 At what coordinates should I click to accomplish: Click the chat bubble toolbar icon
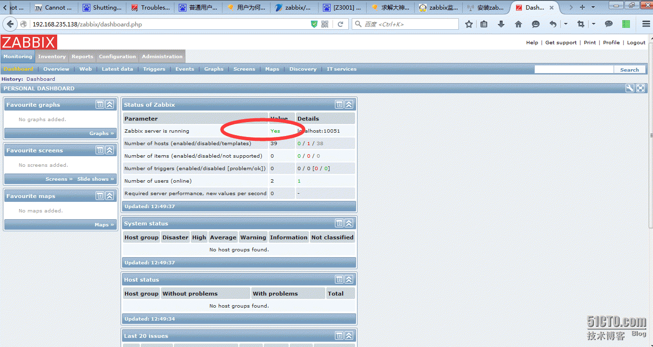609,24
